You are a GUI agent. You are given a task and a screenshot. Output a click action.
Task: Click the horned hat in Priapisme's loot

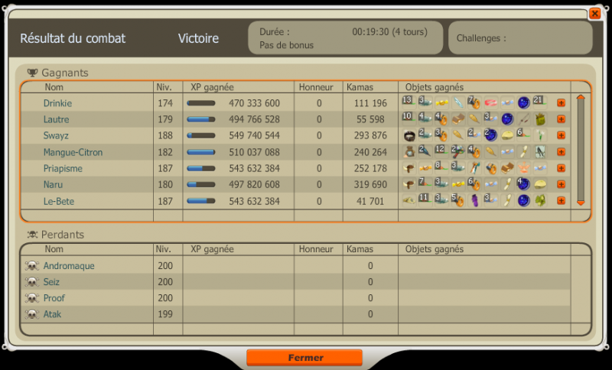tap(409, 168)
